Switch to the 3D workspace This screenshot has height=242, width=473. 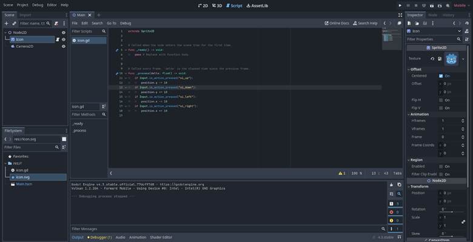click(x=217, y=5)
